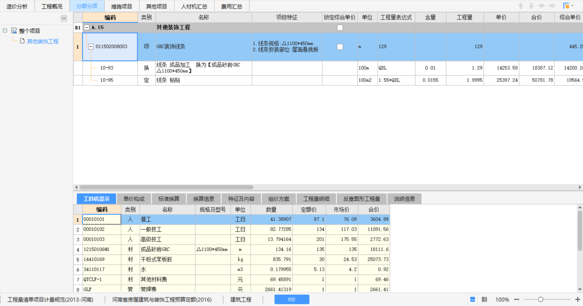Collapse the left panel with double chevron
This screenshot has height=306, width=583.
click(x=64, y=18)
